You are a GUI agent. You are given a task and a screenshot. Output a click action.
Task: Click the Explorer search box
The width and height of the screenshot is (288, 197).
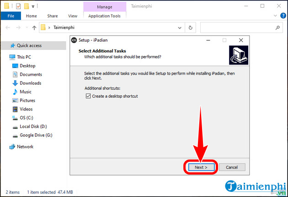tap(241, 27)
